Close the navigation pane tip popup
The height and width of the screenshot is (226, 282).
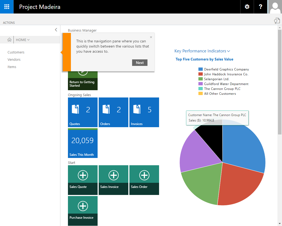151,37
